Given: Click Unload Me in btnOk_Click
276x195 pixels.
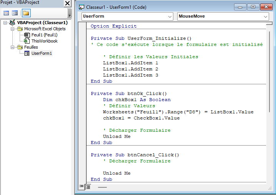Looking at the screenshot, I should pos(117,137).
